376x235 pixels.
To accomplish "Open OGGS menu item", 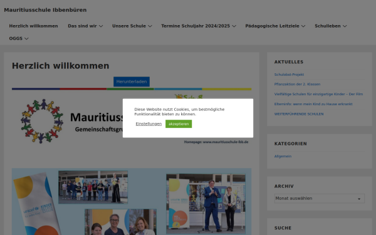I will click(x=16, y=38).
